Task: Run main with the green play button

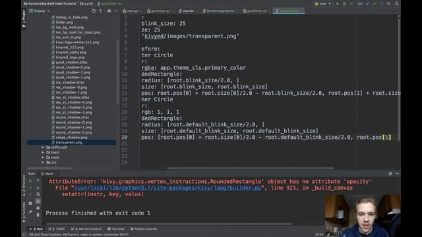Action: pos(338,4)
